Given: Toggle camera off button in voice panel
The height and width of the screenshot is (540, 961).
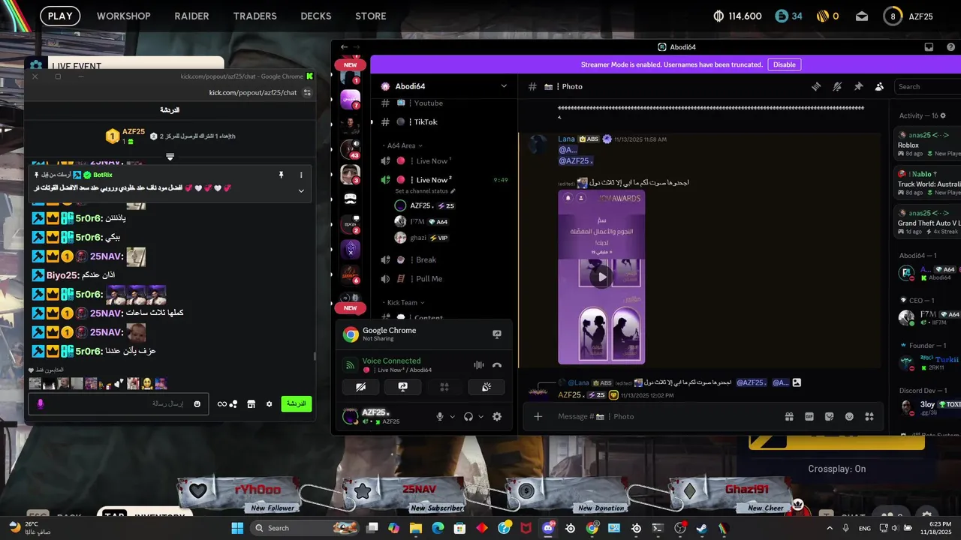Looking at the screenshot, I should pos(361,387).
